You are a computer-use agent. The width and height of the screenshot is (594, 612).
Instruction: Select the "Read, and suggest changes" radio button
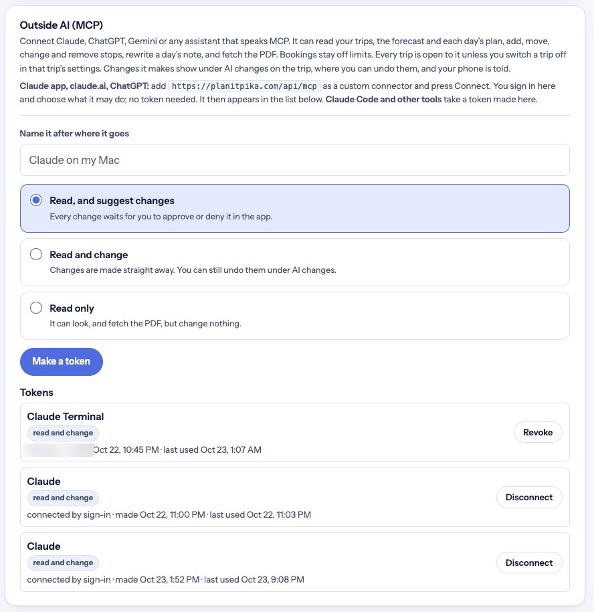(36, 200)
